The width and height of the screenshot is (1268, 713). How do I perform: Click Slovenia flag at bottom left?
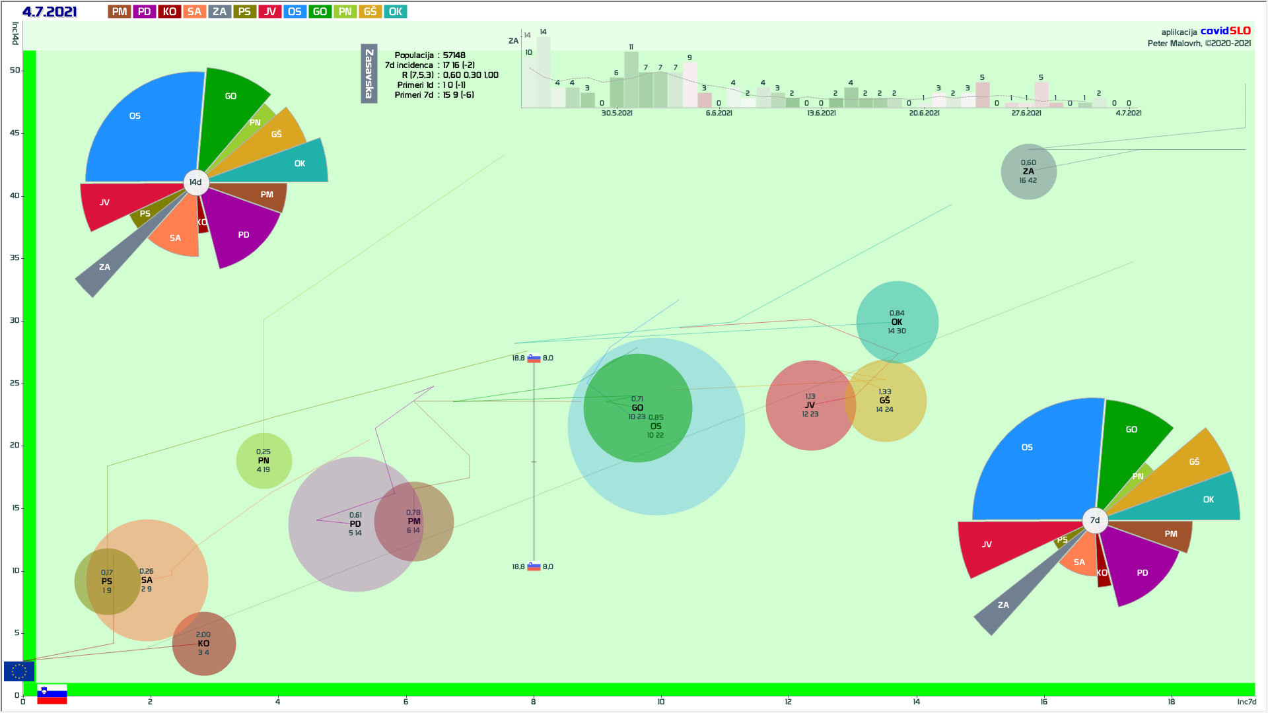click(x=52, y=694)
